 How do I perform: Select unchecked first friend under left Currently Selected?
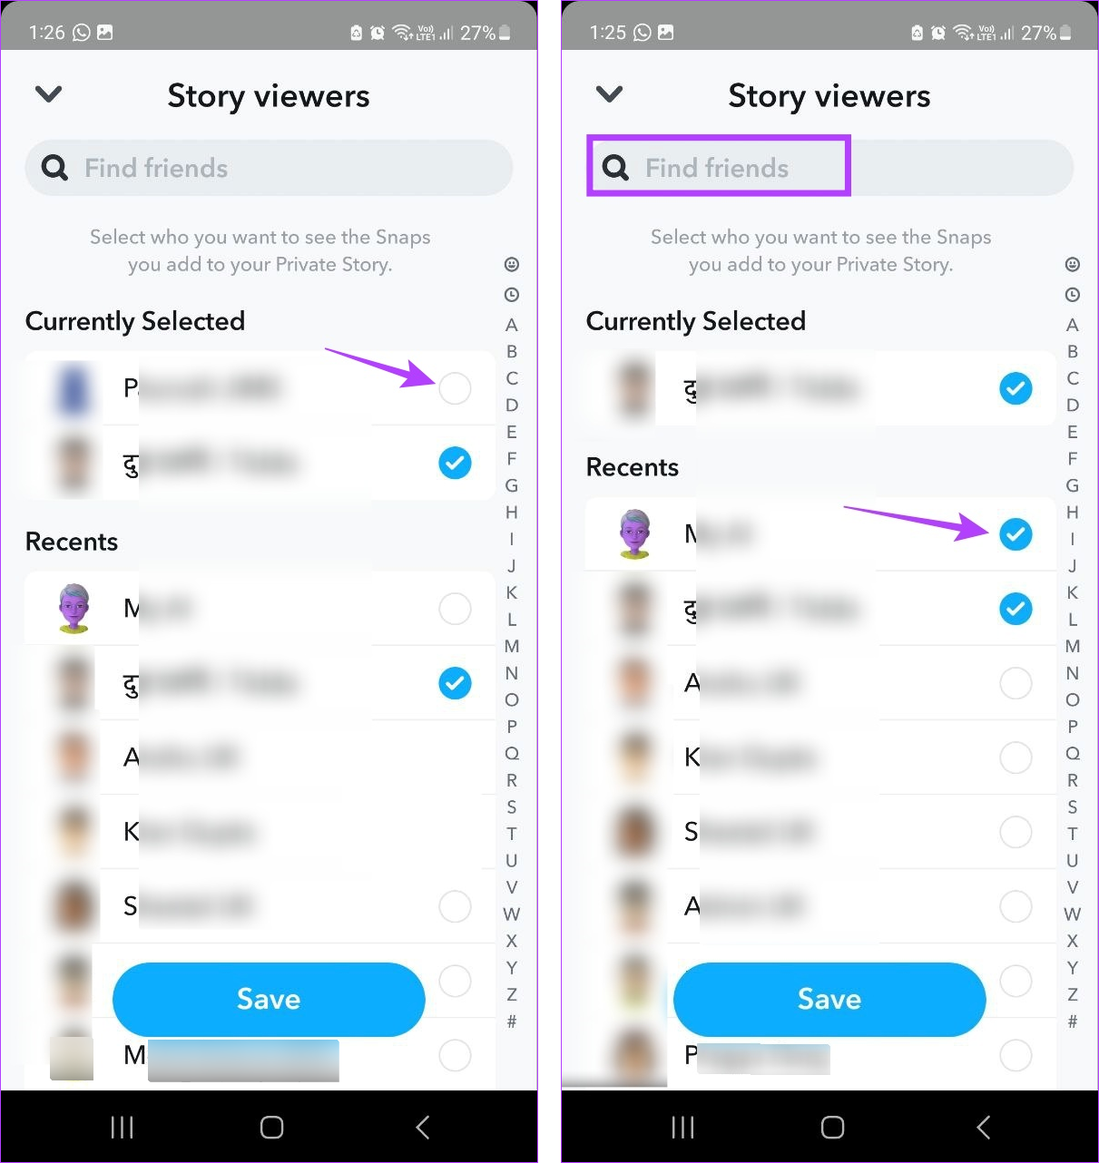[x=455, y=388]
